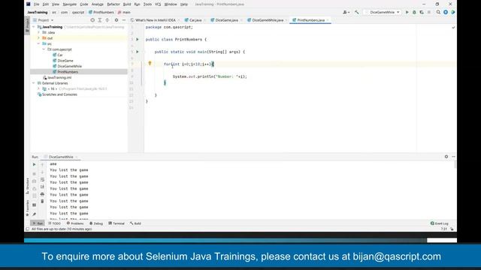Switch to the DiceGame.java tab
481x270 pixels.
coord(226,20)
